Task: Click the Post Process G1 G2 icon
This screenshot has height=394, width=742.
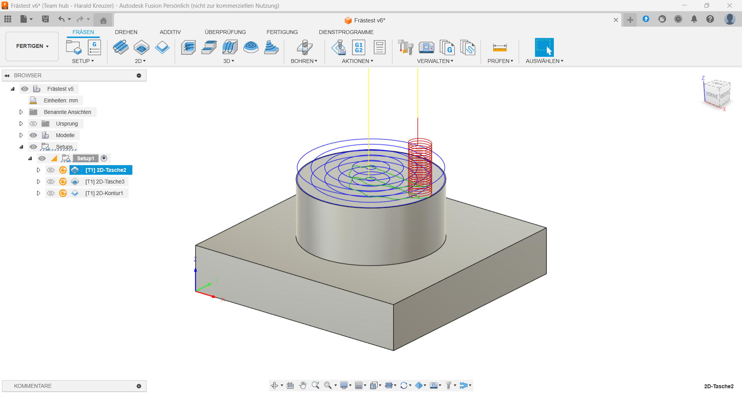Action: coord(359,48)
